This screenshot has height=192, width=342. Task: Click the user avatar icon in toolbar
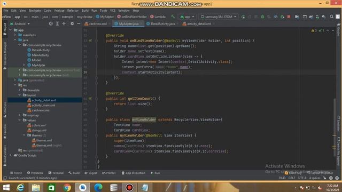pos(337,17)
